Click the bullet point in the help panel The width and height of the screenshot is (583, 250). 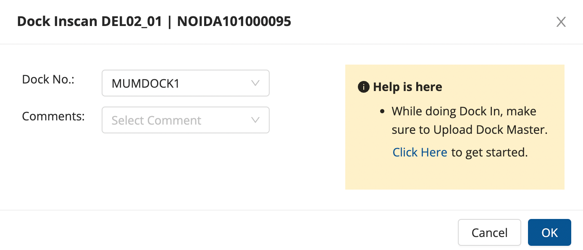[x=382, y=112]
